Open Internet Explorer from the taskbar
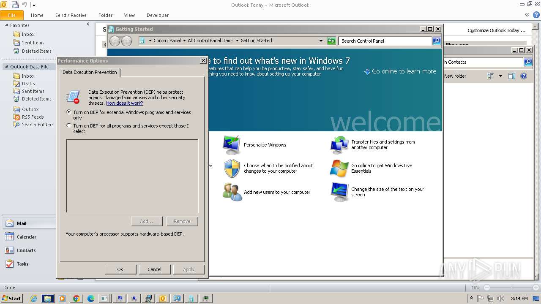 [x=33, y=299]
